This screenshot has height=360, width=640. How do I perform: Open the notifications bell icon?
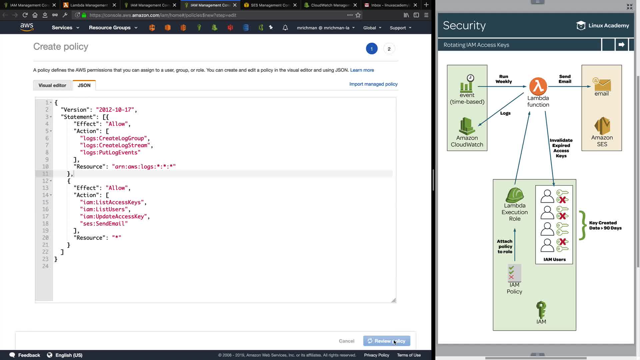tap(285, 28)
